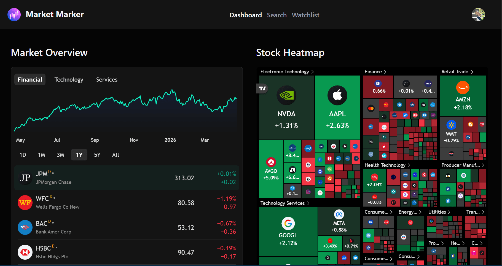The height and width of the screenshot is (266, 502).
Task: Select the Johnson & Johnson logo tile
Action: (375, 197)
